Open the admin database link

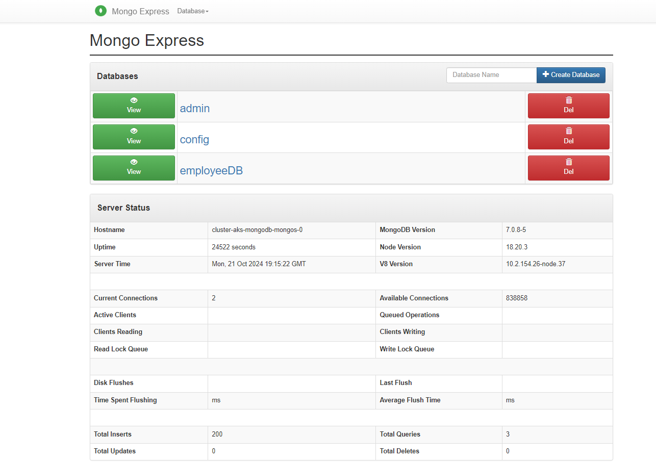click(195, 109)
